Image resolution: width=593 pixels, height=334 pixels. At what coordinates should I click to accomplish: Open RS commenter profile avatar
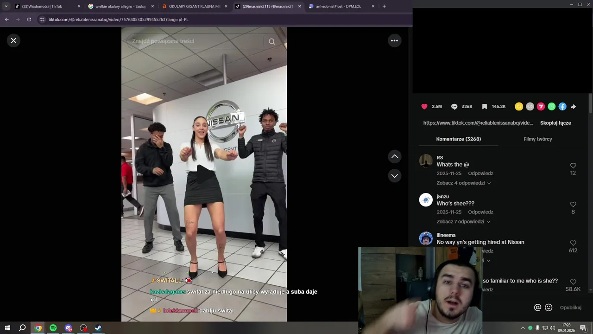426,161
